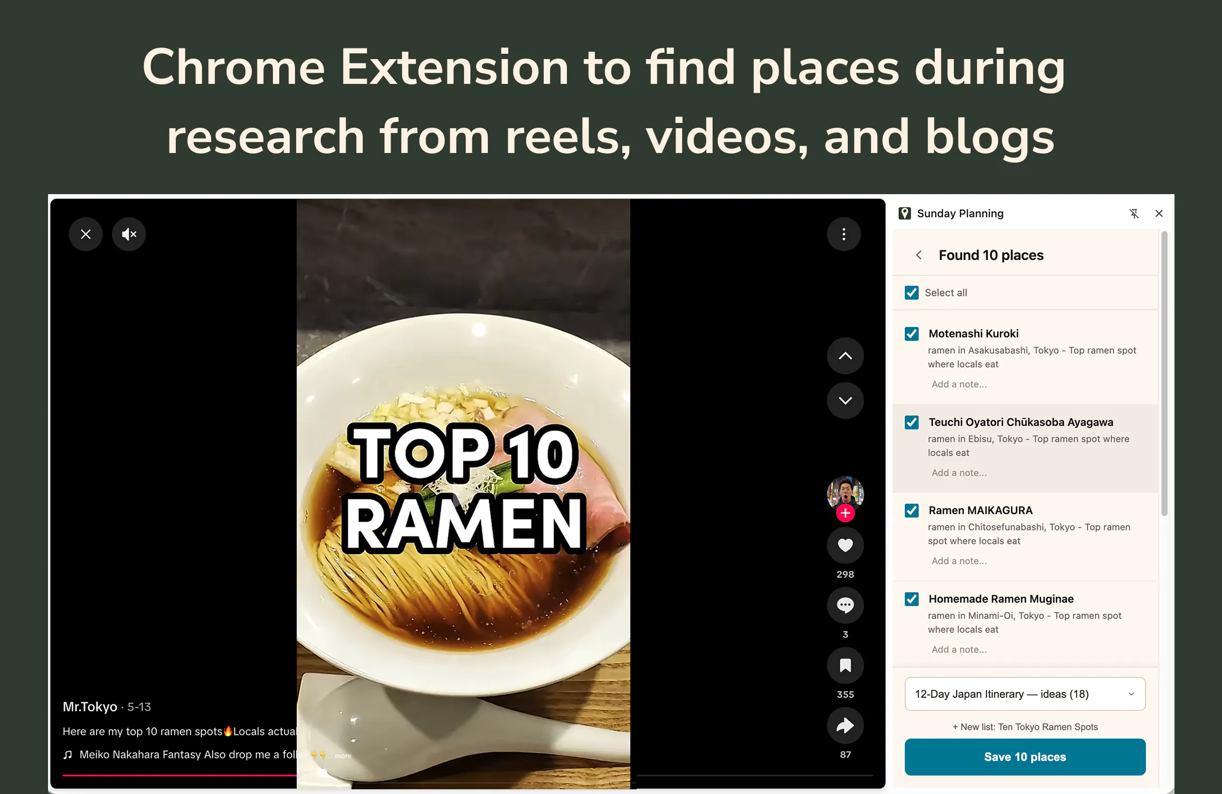Click the 'Here are my top 10 ramen spots' caption

tap(179, 732)
